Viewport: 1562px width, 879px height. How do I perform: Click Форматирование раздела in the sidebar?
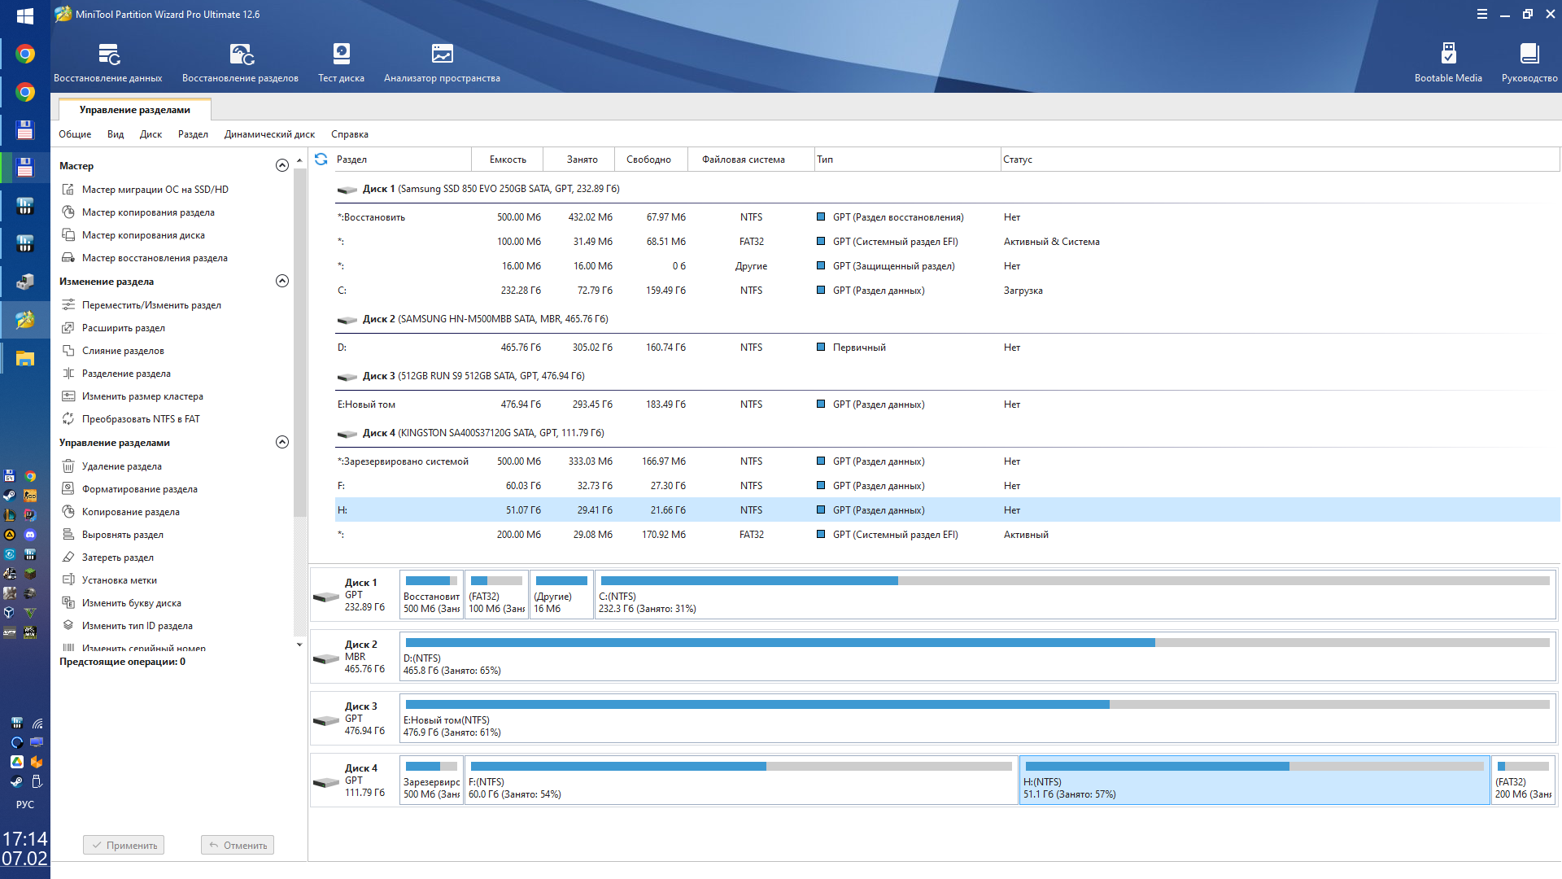click(x=139, y=489)
